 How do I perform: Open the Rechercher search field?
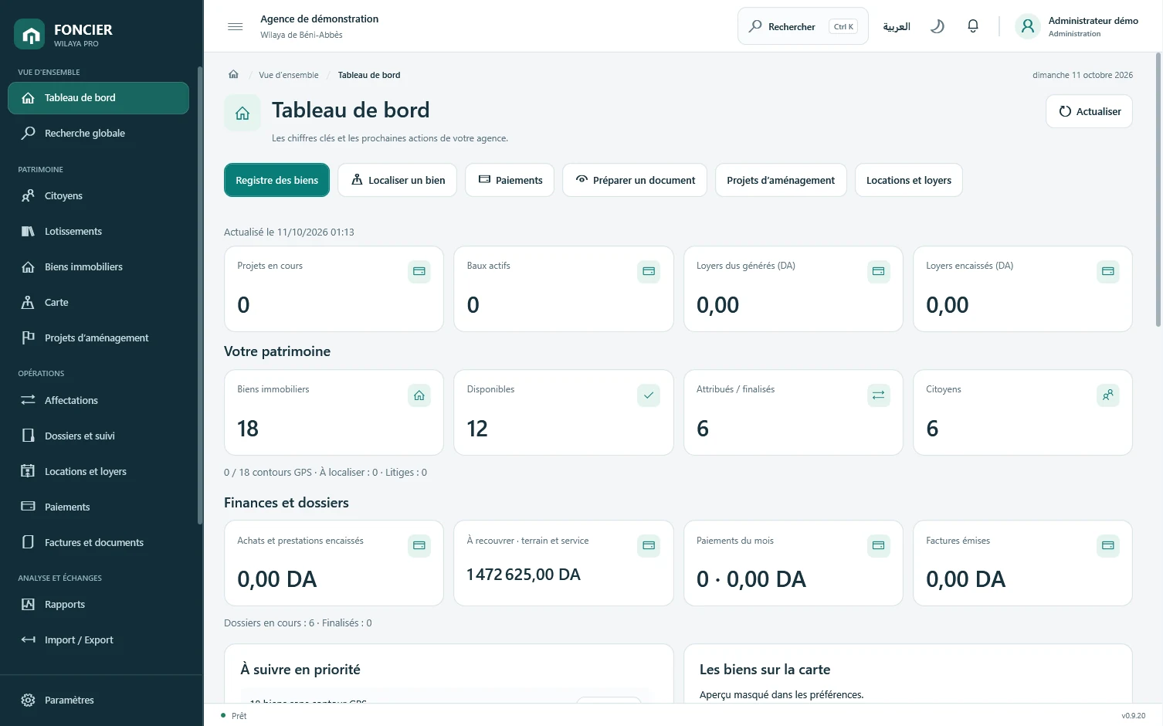[x=803, y=26]
